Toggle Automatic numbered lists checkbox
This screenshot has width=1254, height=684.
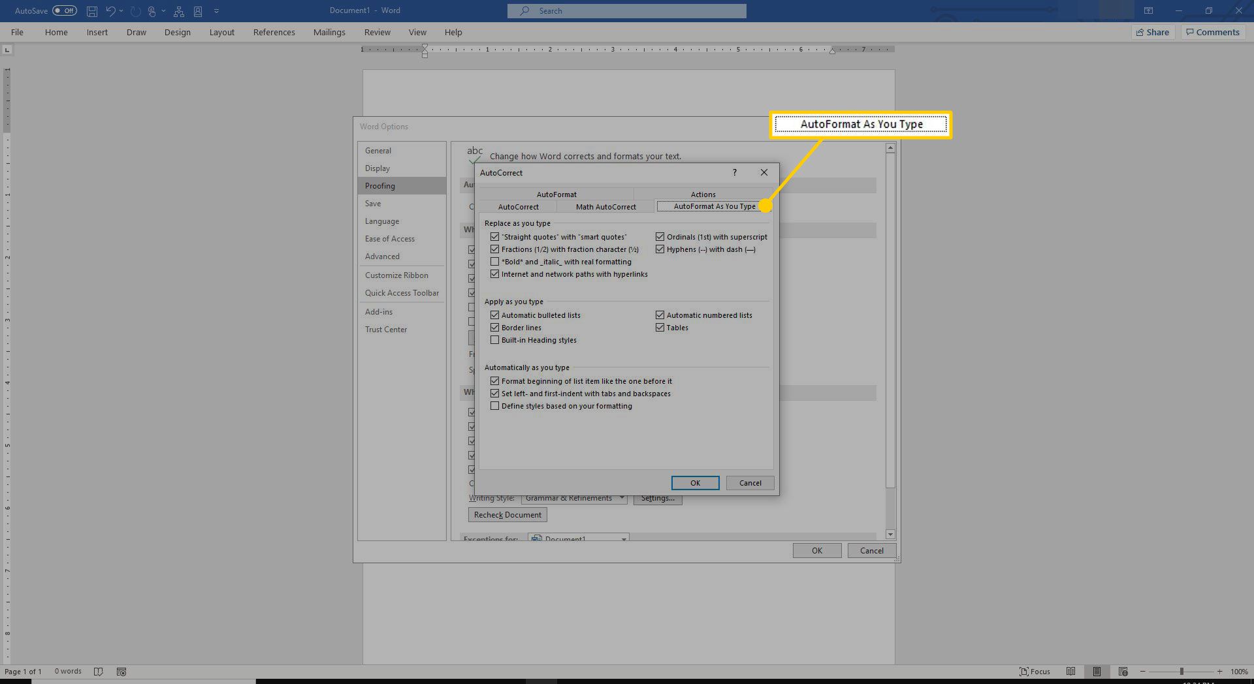(660, 315)
